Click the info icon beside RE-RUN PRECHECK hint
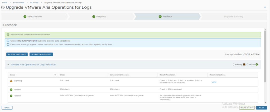 8,41
